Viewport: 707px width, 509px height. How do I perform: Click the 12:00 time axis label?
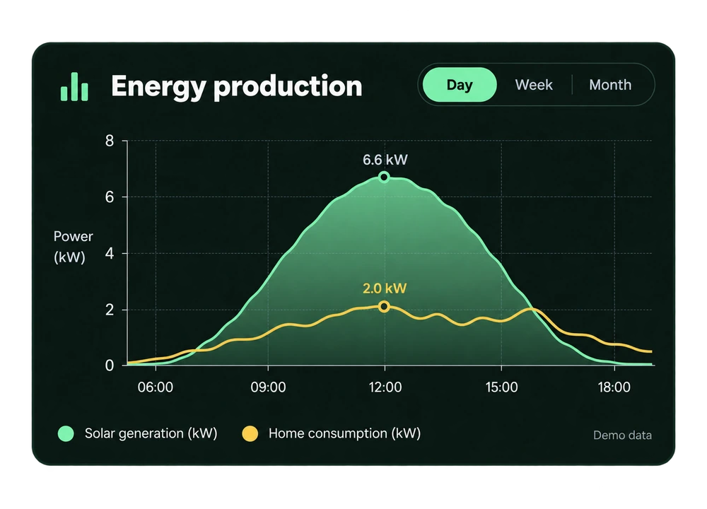coord(385,387)
